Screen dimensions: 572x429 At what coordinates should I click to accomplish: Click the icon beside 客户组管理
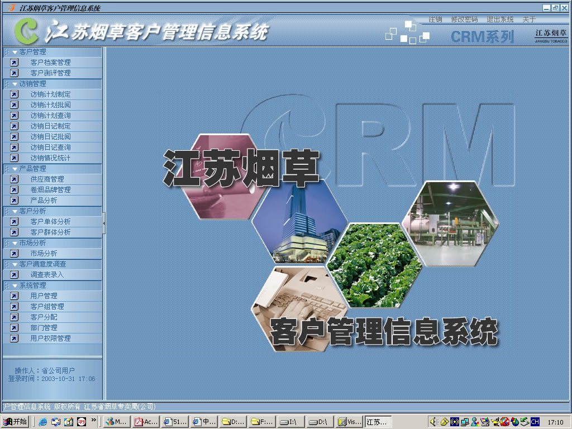[14, 307]
